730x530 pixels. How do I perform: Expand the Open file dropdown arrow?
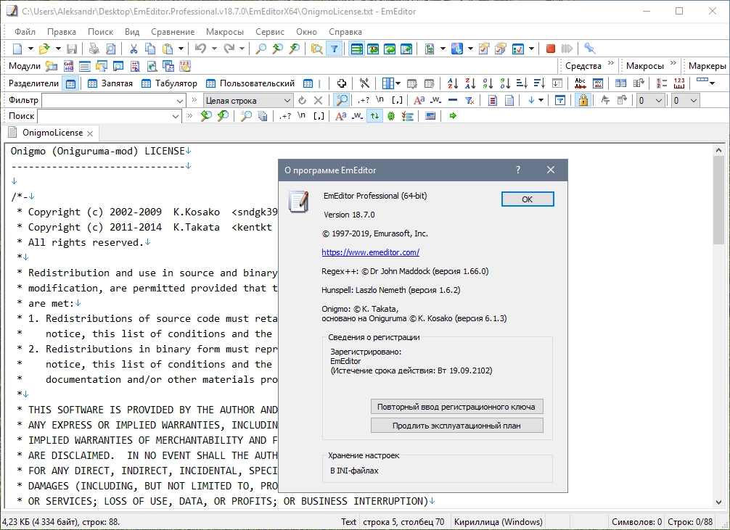click(58, 49)
